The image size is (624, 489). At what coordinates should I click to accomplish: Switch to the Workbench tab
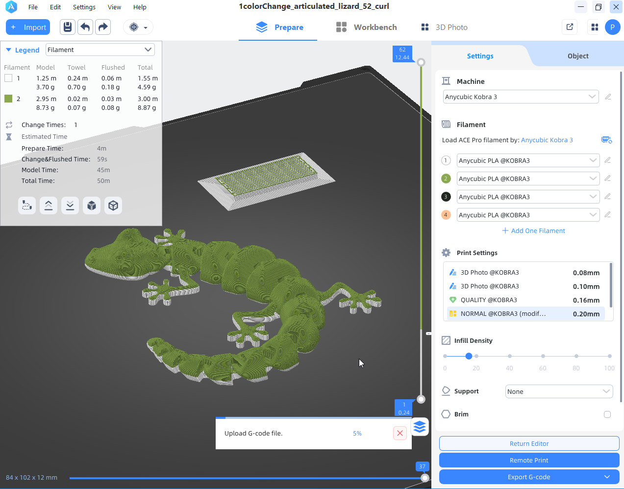pos(366,27)
